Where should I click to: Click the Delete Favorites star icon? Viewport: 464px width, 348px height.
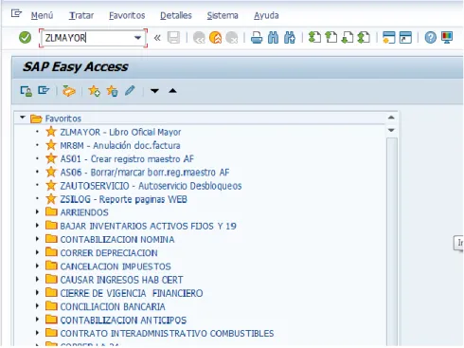112,91
